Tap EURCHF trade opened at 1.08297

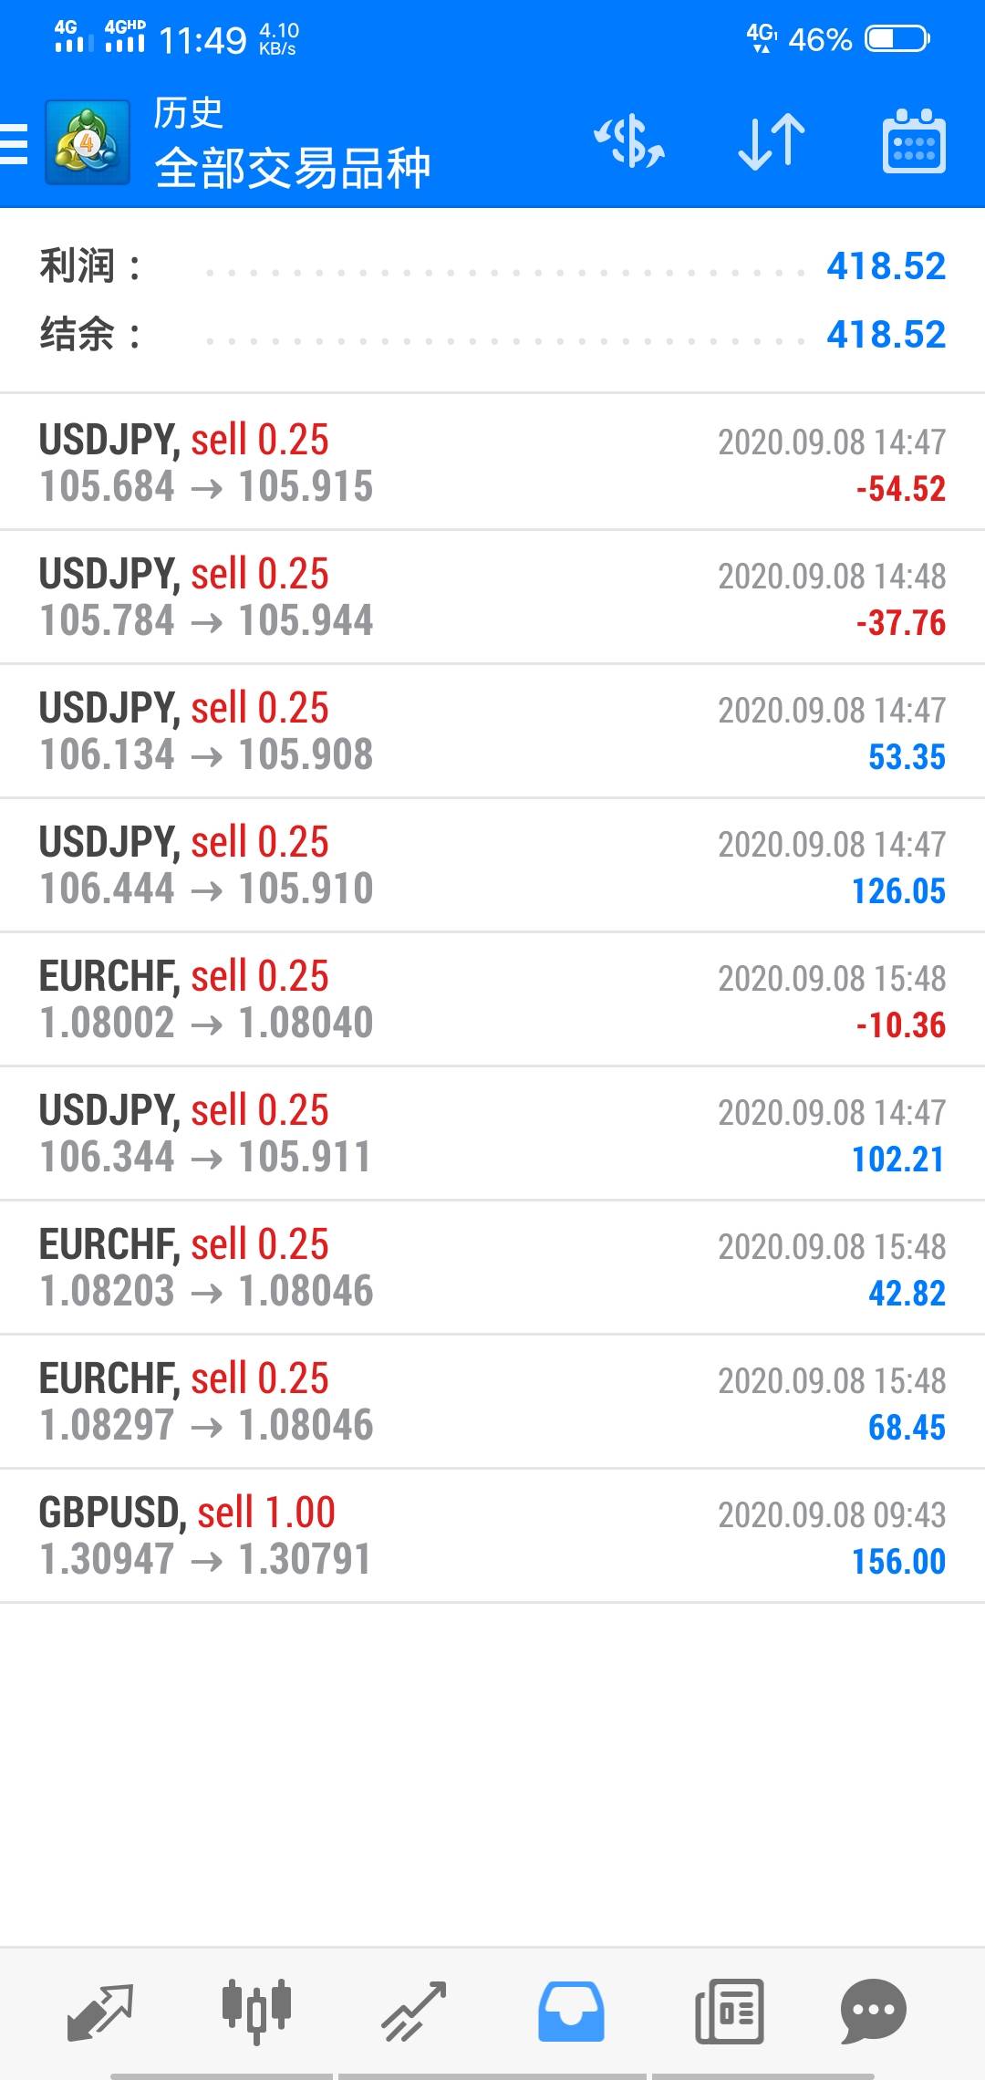coord(493,1402)
